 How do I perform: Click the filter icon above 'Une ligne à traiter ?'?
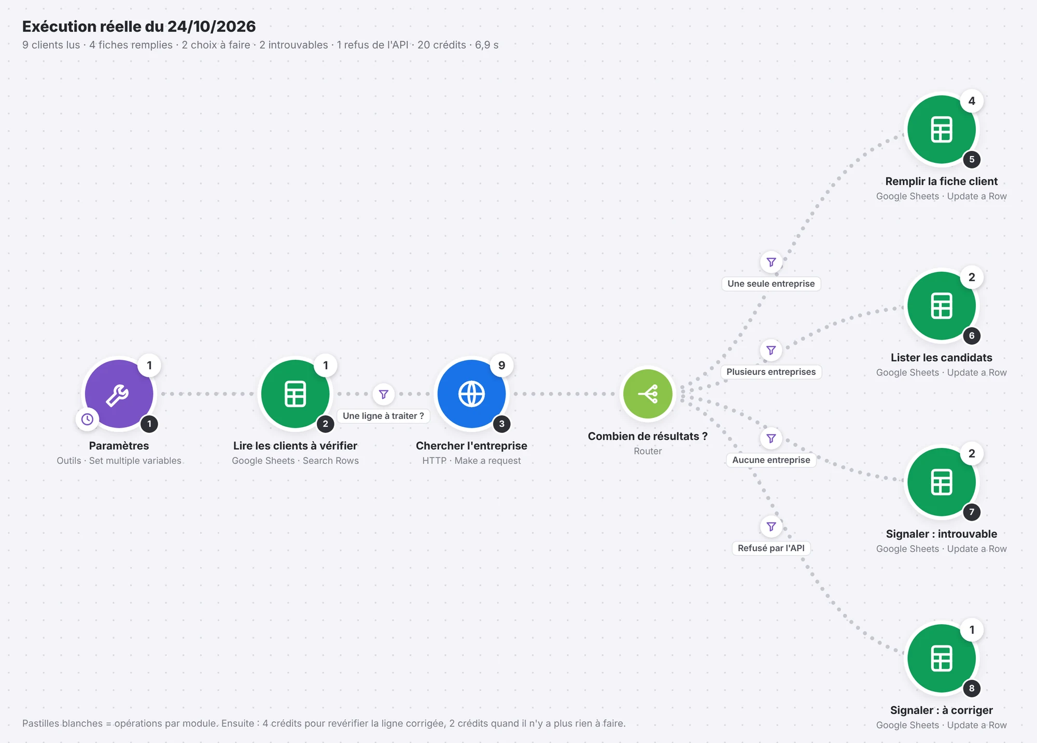[x=384, y=394]
